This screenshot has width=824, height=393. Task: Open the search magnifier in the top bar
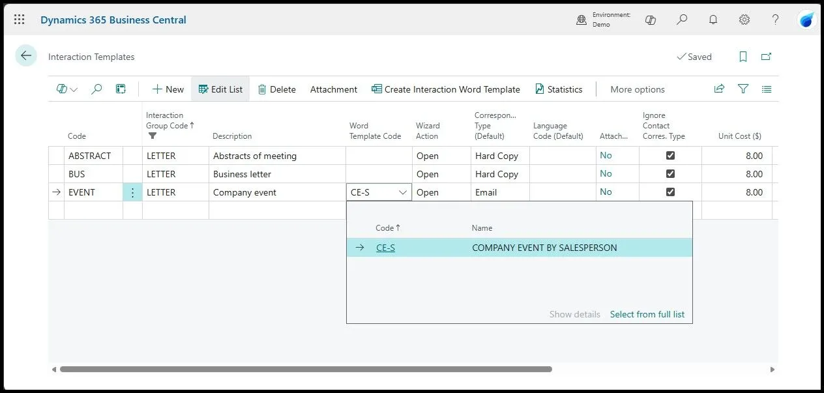point(682,20)
